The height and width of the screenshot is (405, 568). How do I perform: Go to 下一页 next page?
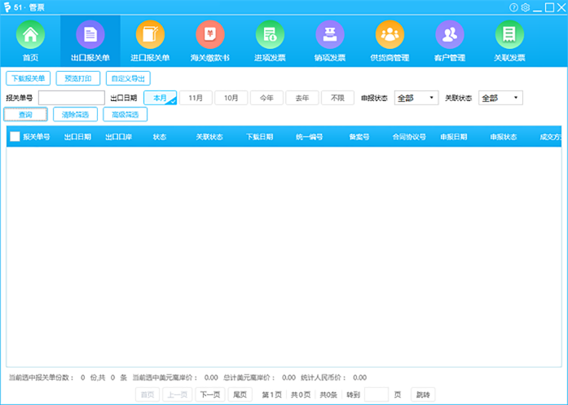click(x=209, y=394)
